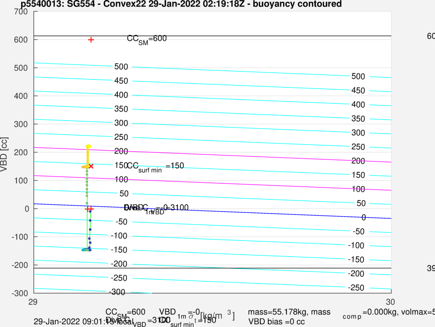Click the x-axis tick label 30
Image resolution: width=435 pixels, height=327 pixels.
pos(391,302)
